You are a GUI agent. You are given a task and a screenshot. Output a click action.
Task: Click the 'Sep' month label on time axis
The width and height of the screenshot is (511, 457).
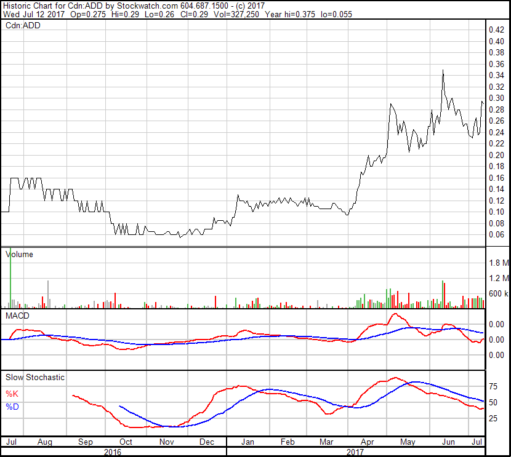(86, 442)
